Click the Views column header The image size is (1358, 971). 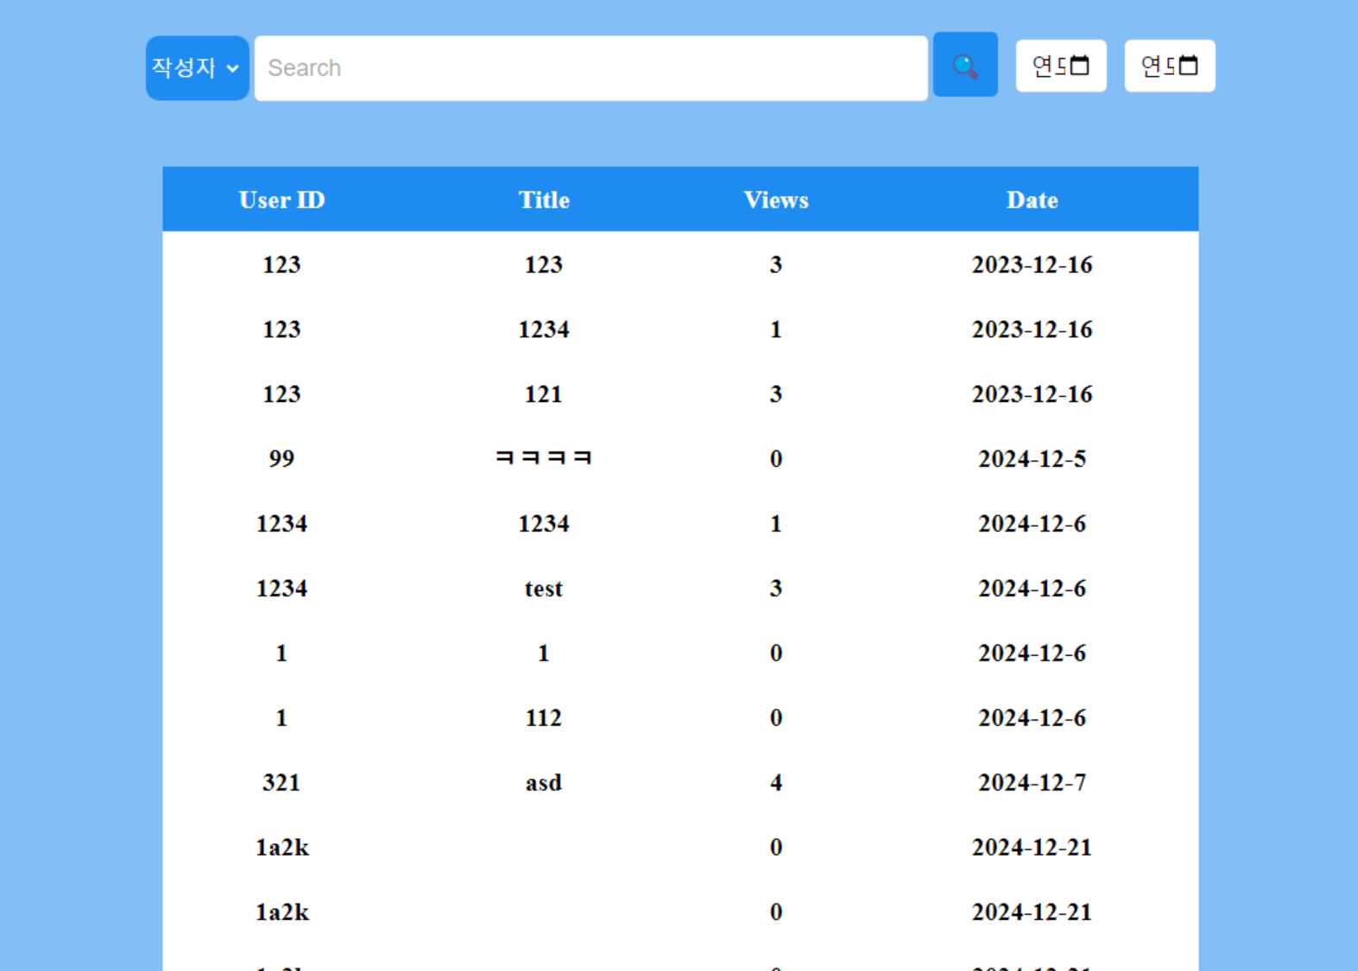pyautogui.click(x=776, y=200)
